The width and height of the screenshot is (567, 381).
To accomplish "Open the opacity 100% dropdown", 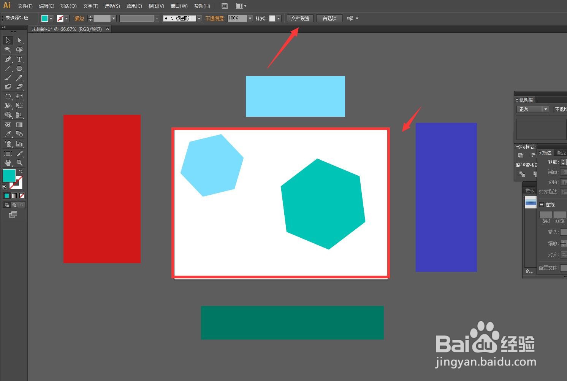I will point(250,18).
